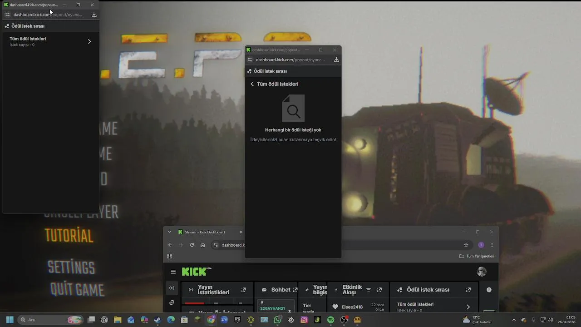The width and height of the screenshot is (581, 327).
Task: Expand Tüm ödül istekleri chevron in left popout
Action: 89,41
